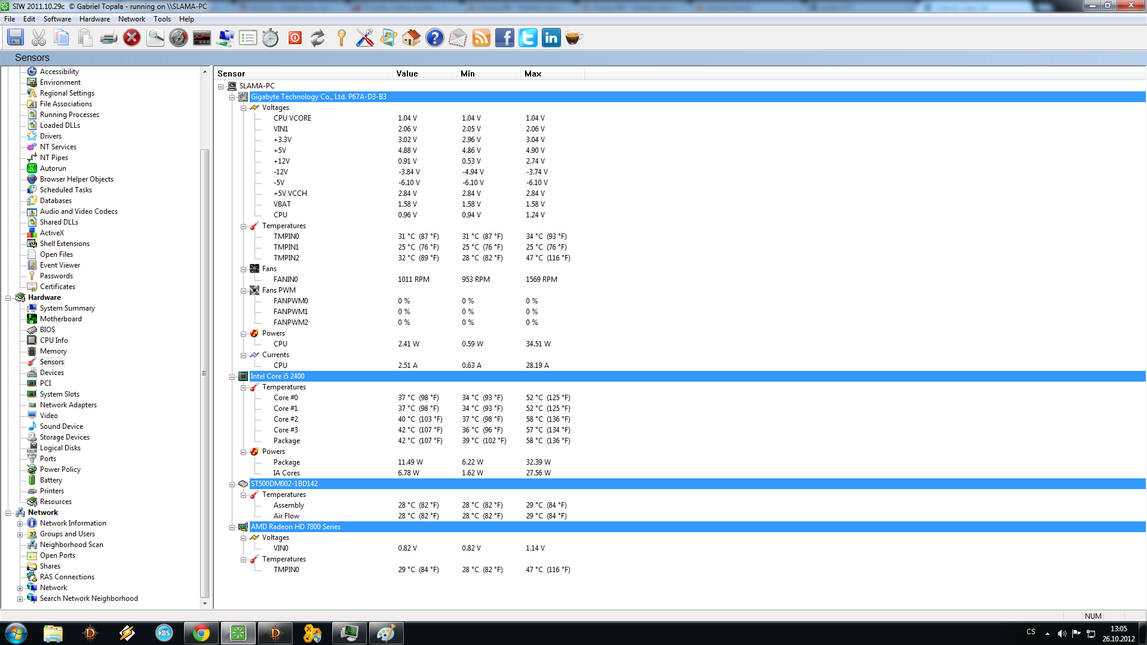Click the envelope email toolbar icon
This screenshot has height=645, width=1147.
[x=458, y=38]
